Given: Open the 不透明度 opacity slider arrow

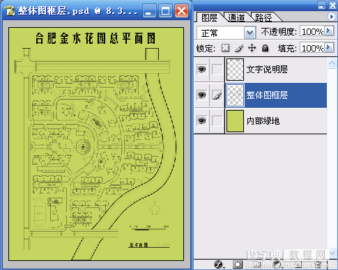Looking at the screenshot, I should [329, 31].
